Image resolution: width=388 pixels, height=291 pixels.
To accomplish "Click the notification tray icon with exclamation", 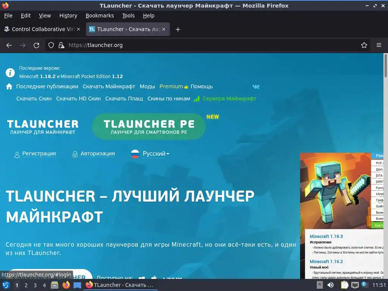I will [364, 285].
